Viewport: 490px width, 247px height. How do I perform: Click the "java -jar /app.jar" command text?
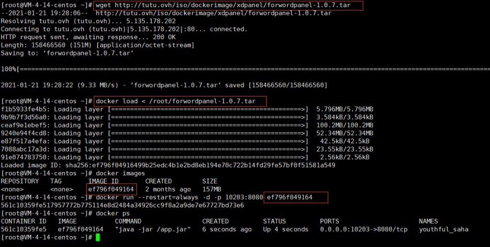153,229
